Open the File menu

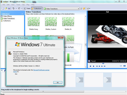pos(4,5)
